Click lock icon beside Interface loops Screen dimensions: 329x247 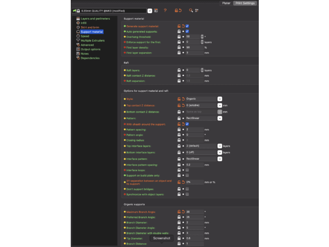(x=179, y=170)
